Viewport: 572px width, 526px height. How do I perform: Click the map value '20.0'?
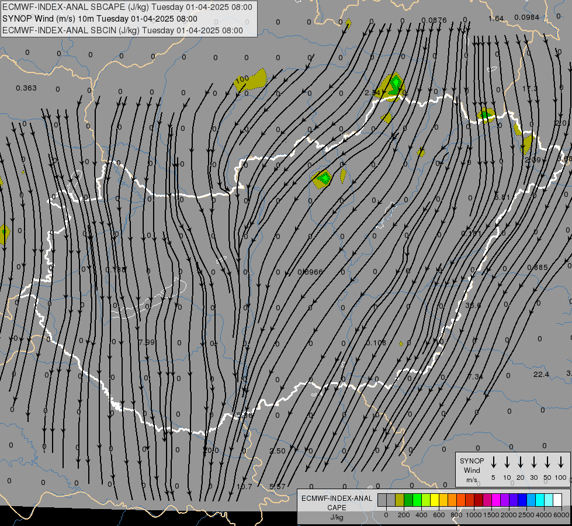[x=212, y=451]
